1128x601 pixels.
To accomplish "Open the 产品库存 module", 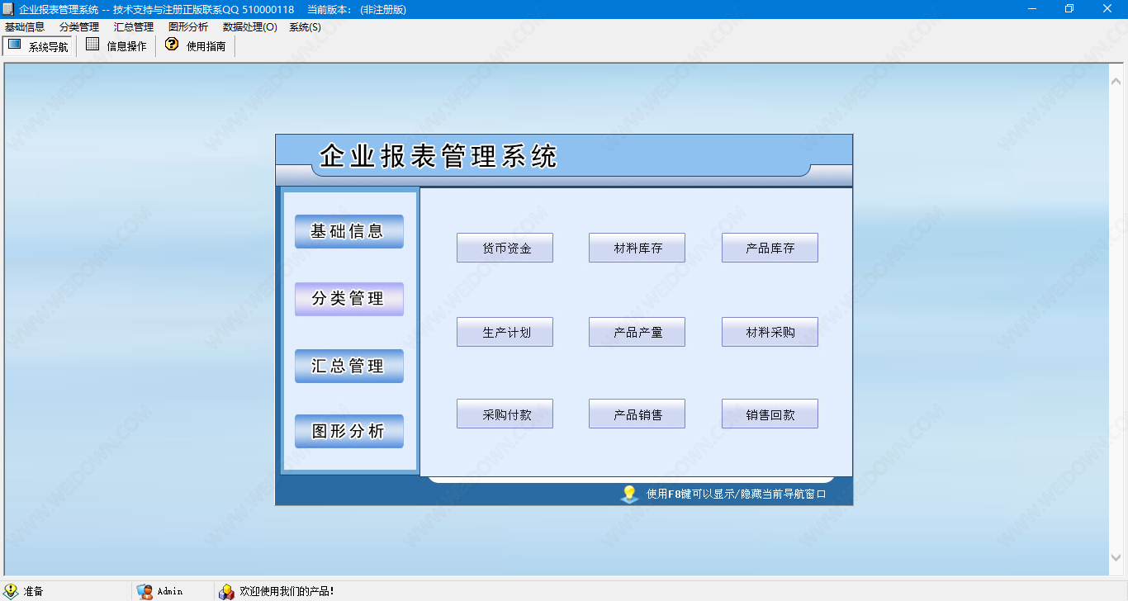I will 770,248.
